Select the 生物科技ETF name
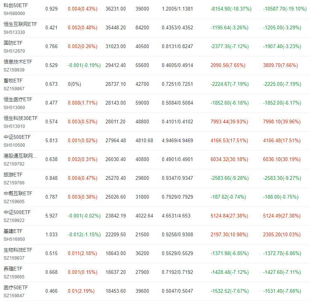310x301 pixels. click(18, 250)
